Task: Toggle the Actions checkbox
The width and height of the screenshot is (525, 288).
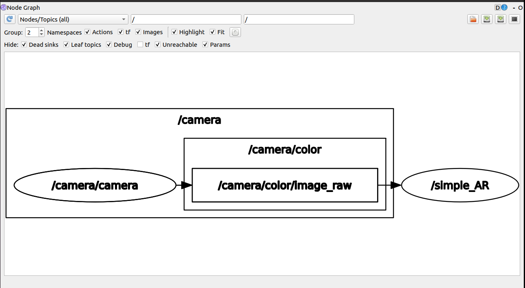Action: coord(87,32)
